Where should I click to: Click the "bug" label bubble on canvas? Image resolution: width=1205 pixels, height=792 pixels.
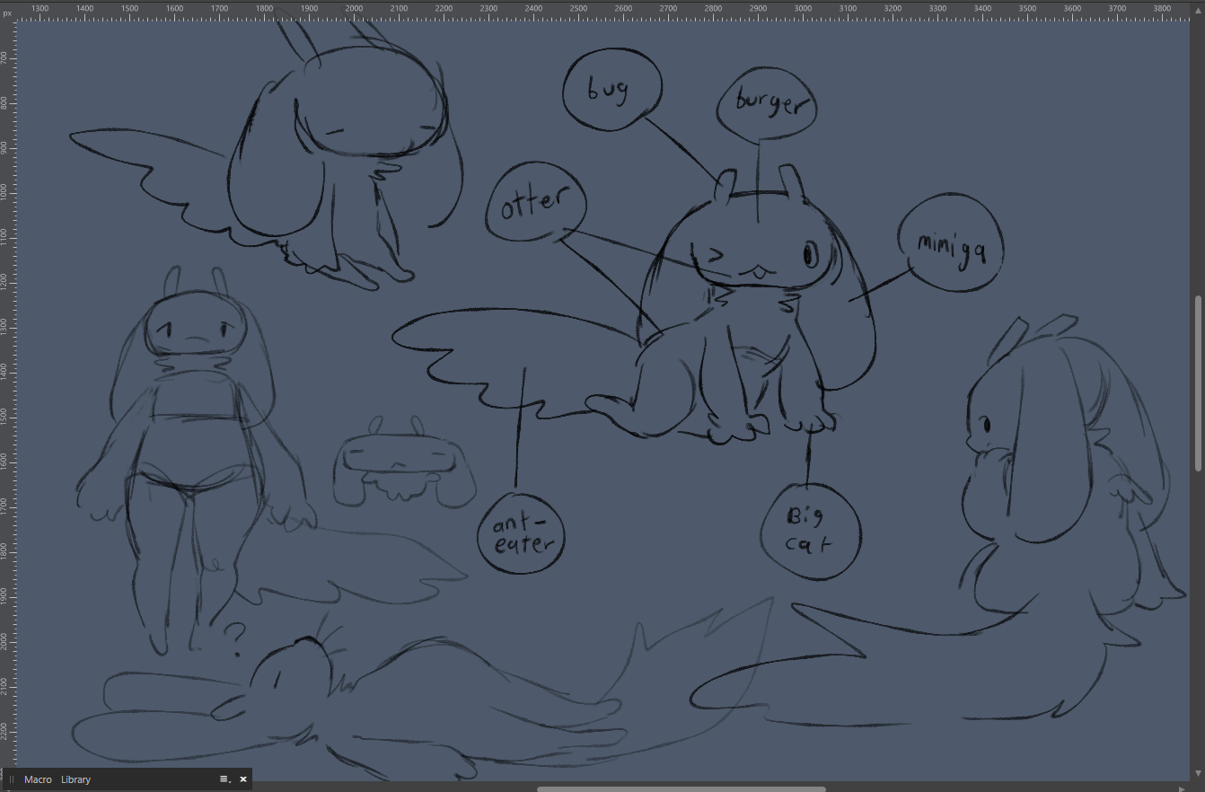611,89
